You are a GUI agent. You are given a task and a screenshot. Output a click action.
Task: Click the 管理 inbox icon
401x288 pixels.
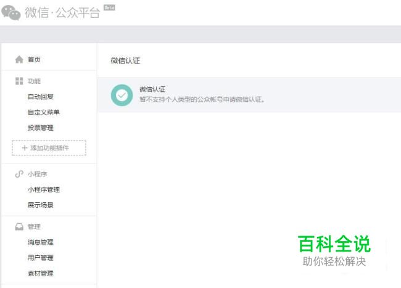[19, 226]
